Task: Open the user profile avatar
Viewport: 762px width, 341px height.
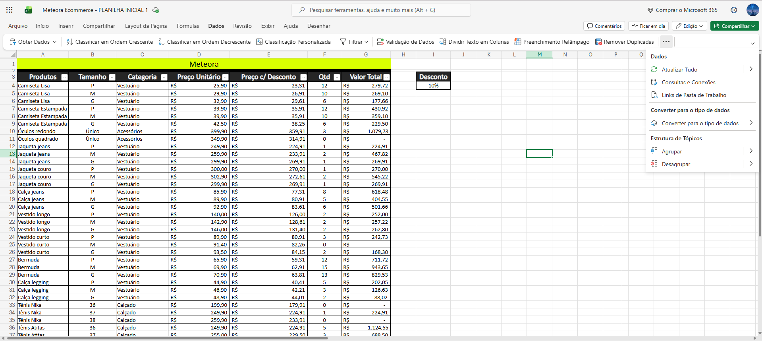Action: (752, 10)
